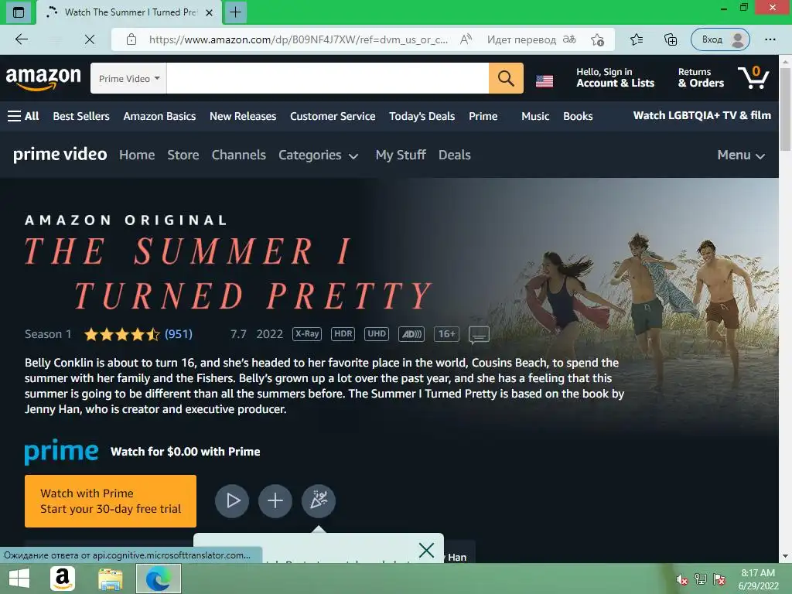792x594 pixels.
Task: Play the trailer with round play button
Action: click(232, 500)
